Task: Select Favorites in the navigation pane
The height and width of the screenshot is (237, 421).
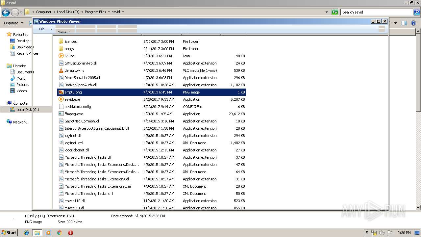Action: 20,35
